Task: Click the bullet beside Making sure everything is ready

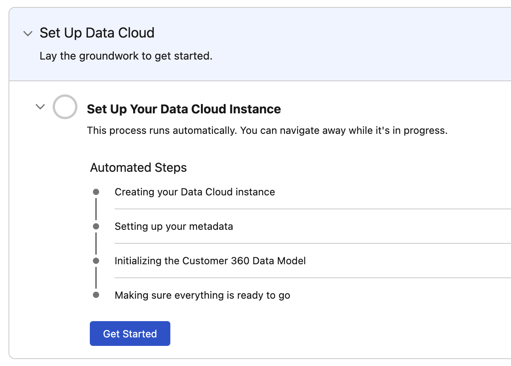Action: pyautogui.click(x=96, y=295)
